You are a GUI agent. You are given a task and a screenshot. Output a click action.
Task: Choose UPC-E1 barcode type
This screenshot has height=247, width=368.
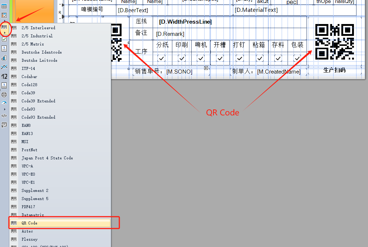click(60, 182)
